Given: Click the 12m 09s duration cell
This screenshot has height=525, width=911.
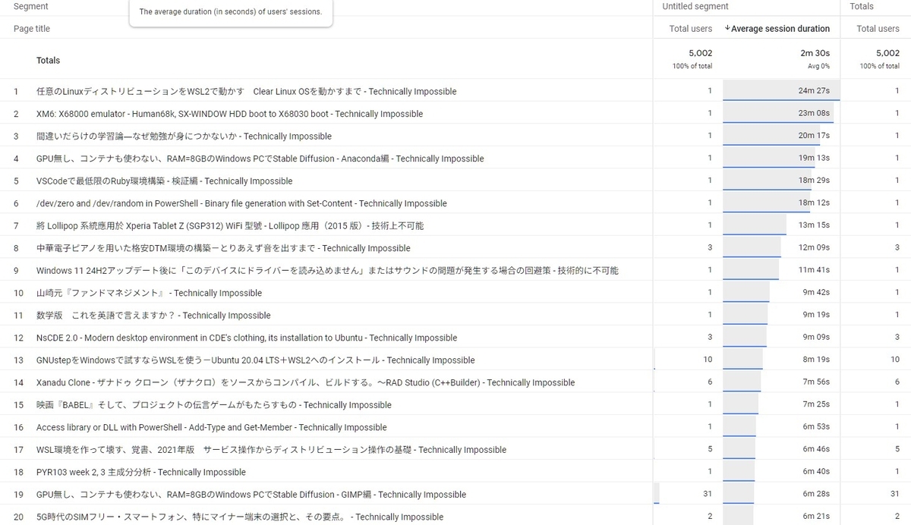Looking at the screenshot, I should 814,248.
